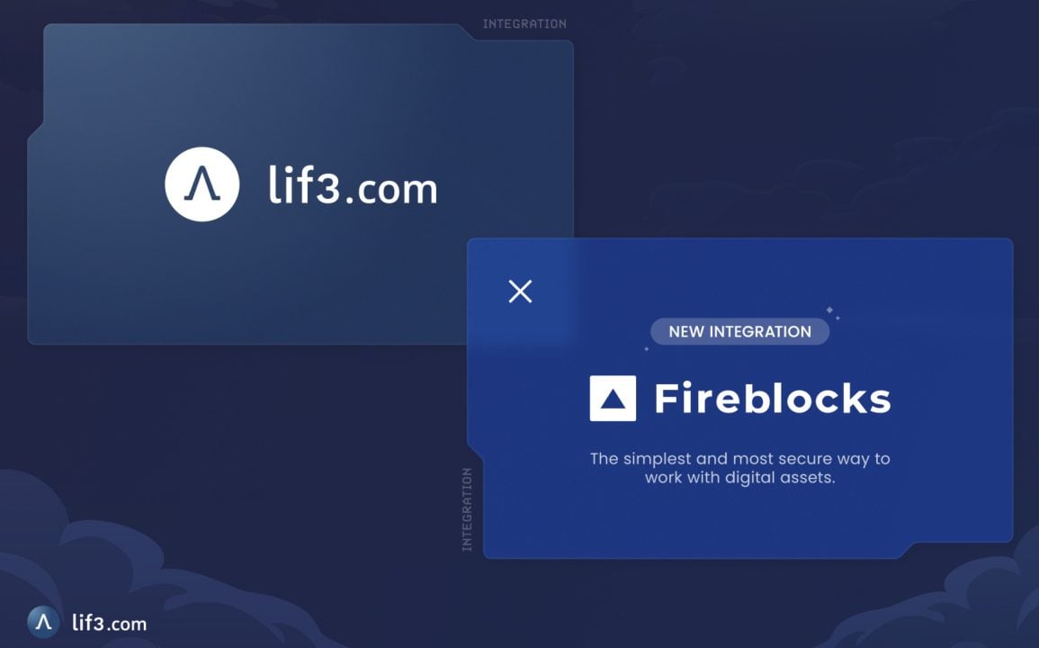Click the small lif3.com text at bottom
Screen dimensions: 1039x648
coord(110,623)
